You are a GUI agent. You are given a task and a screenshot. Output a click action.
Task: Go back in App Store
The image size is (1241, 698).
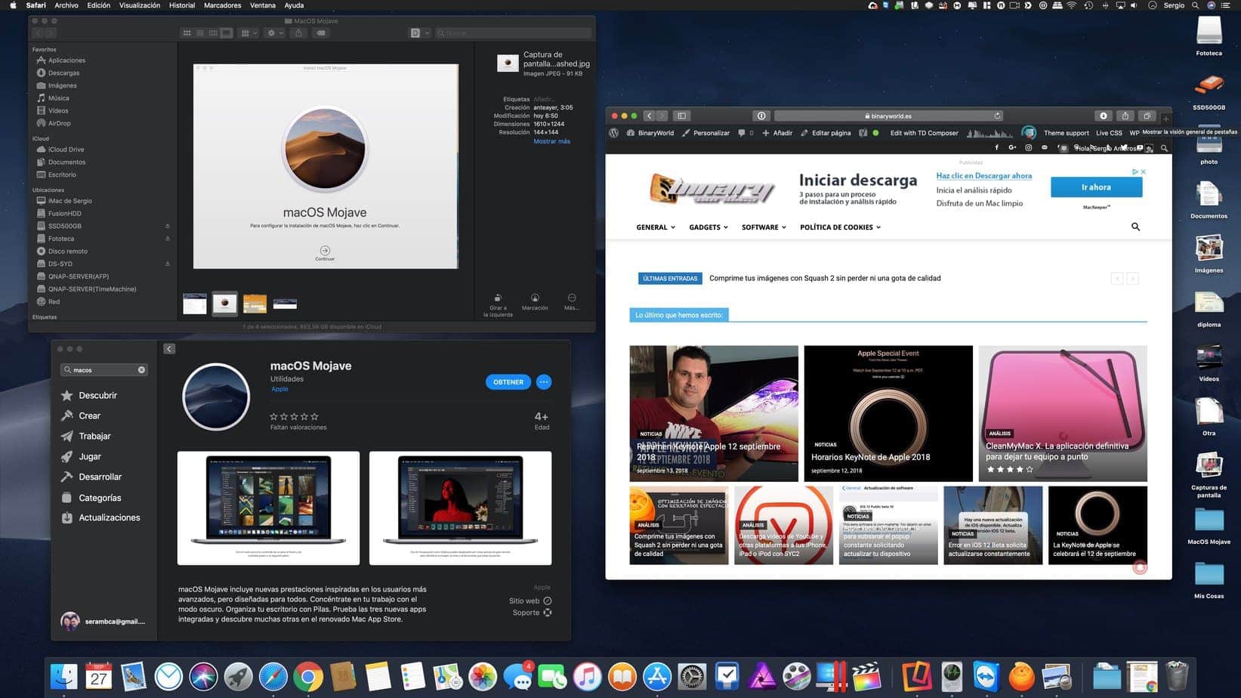click(169, 349)
